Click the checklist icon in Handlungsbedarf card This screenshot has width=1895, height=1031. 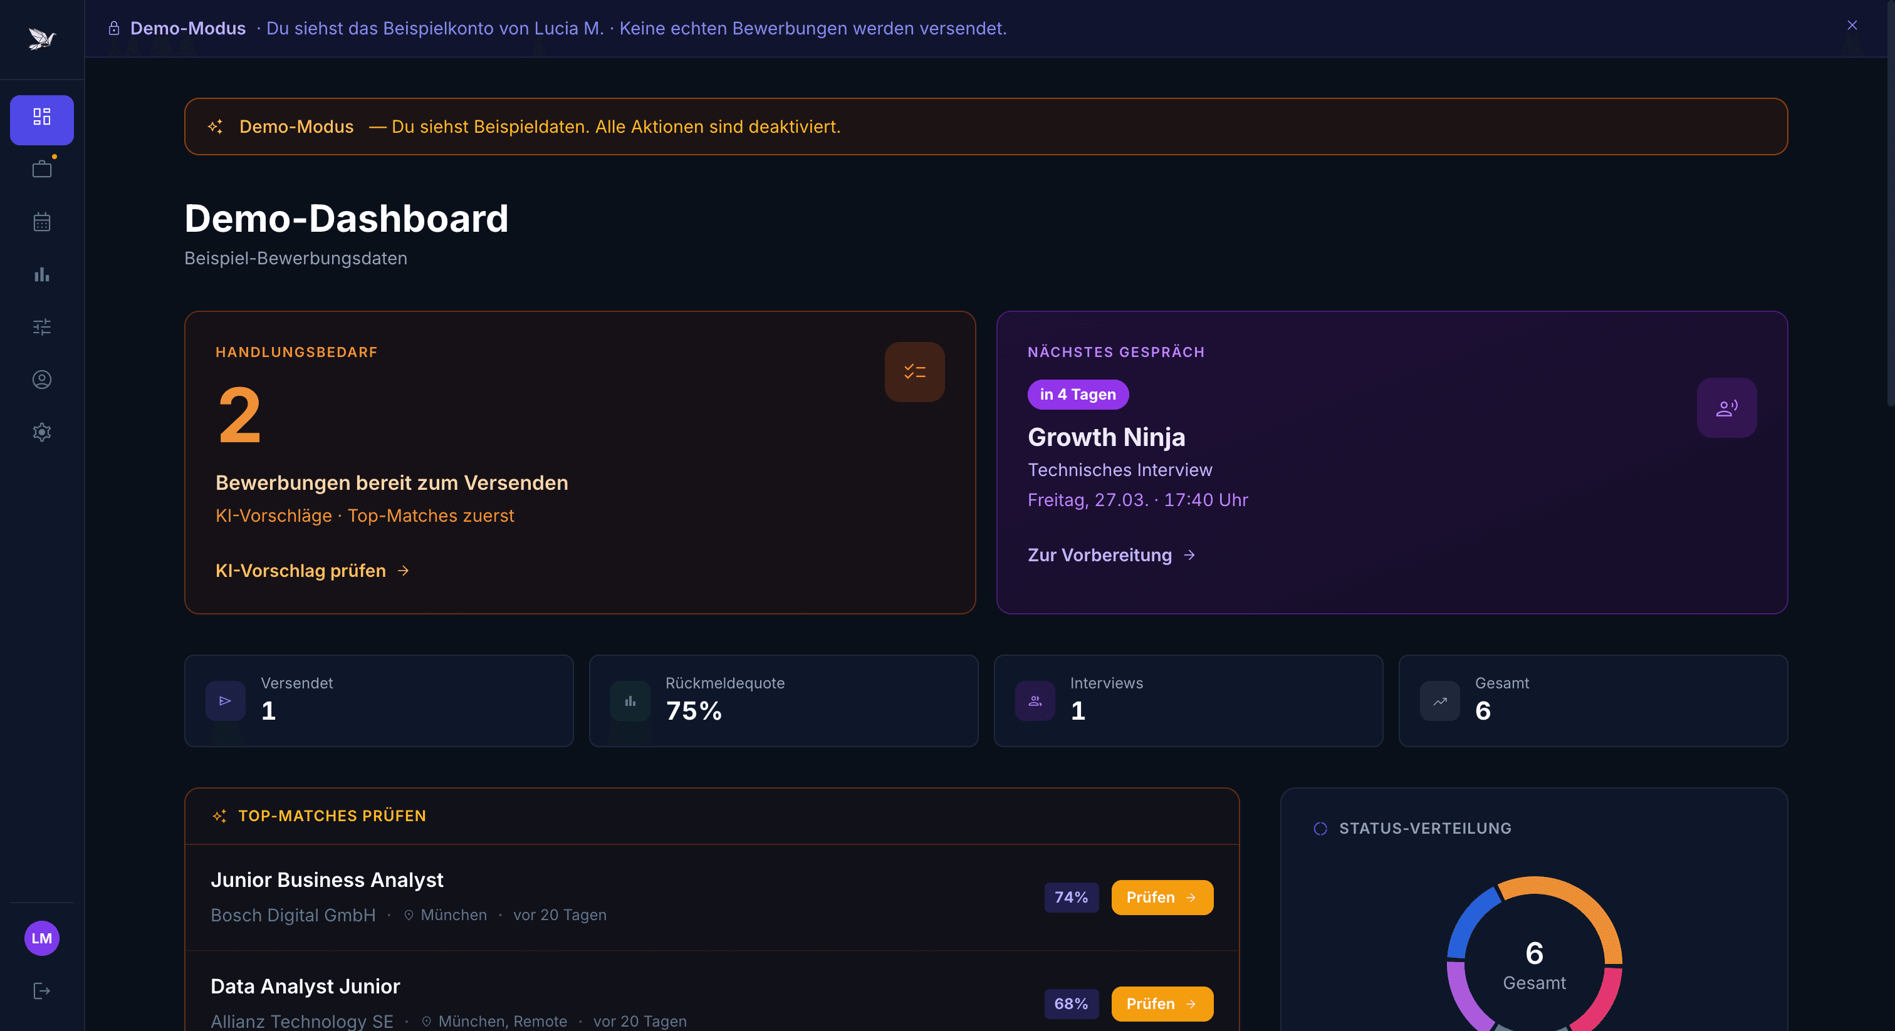coord(914,372)
